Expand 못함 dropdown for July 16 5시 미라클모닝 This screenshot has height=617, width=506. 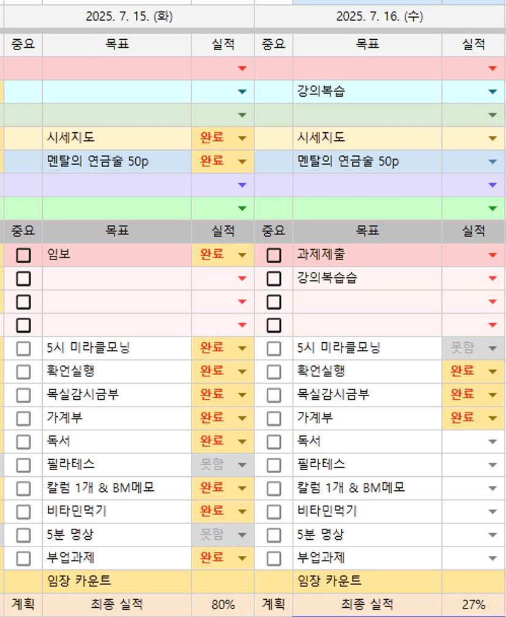coord(493,348)
